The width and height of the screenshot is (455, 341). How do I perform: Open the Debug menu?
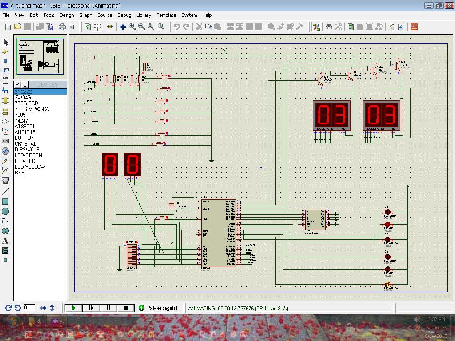124,15
